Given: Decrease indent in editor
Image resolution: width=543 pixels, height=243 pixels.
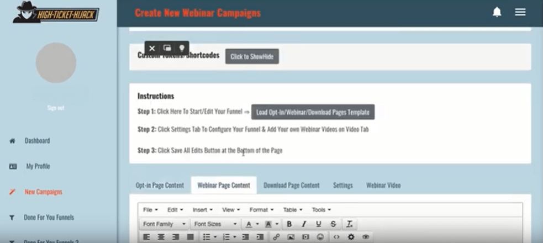Looking at the screenshot, I should 245,237.
